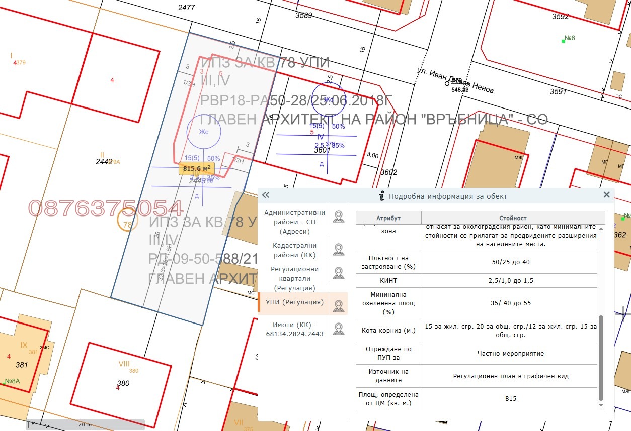
Task: Click the green №6 address marker
Action: [569, 38]
